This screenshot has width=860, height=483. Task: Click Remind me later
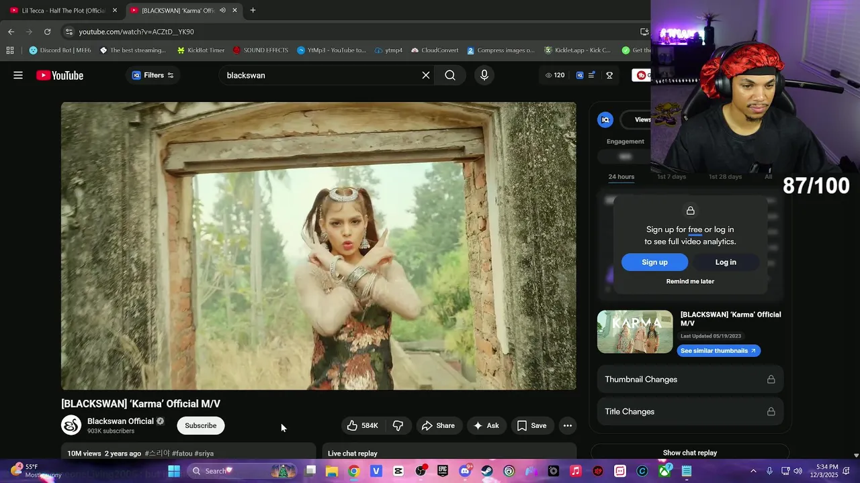[x=690, y=281]
